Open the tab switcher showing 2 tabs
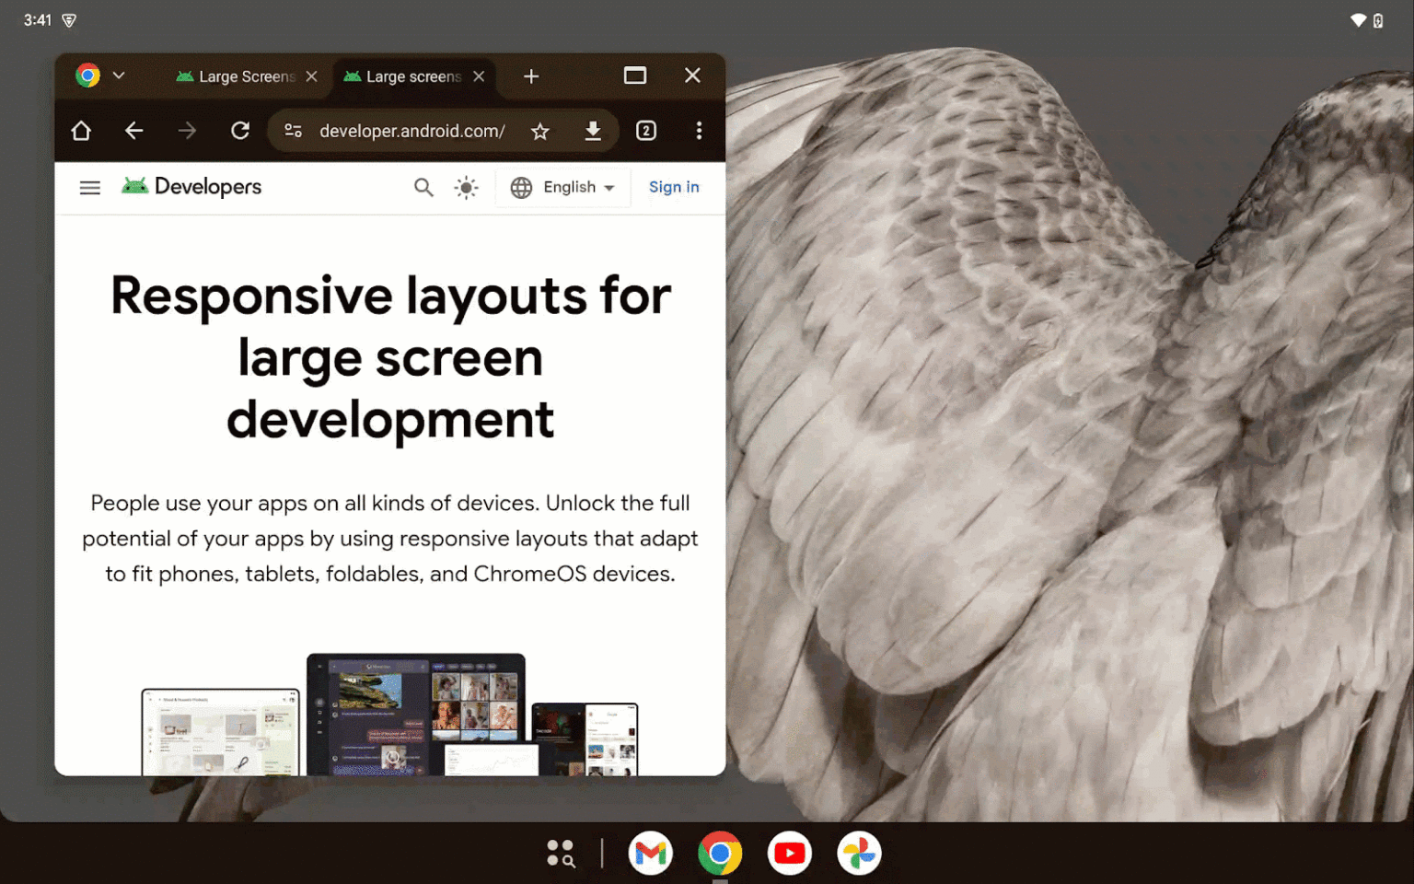Image resolution: width=1414 pixels, height=884 pixels. (x=646, y=131)
